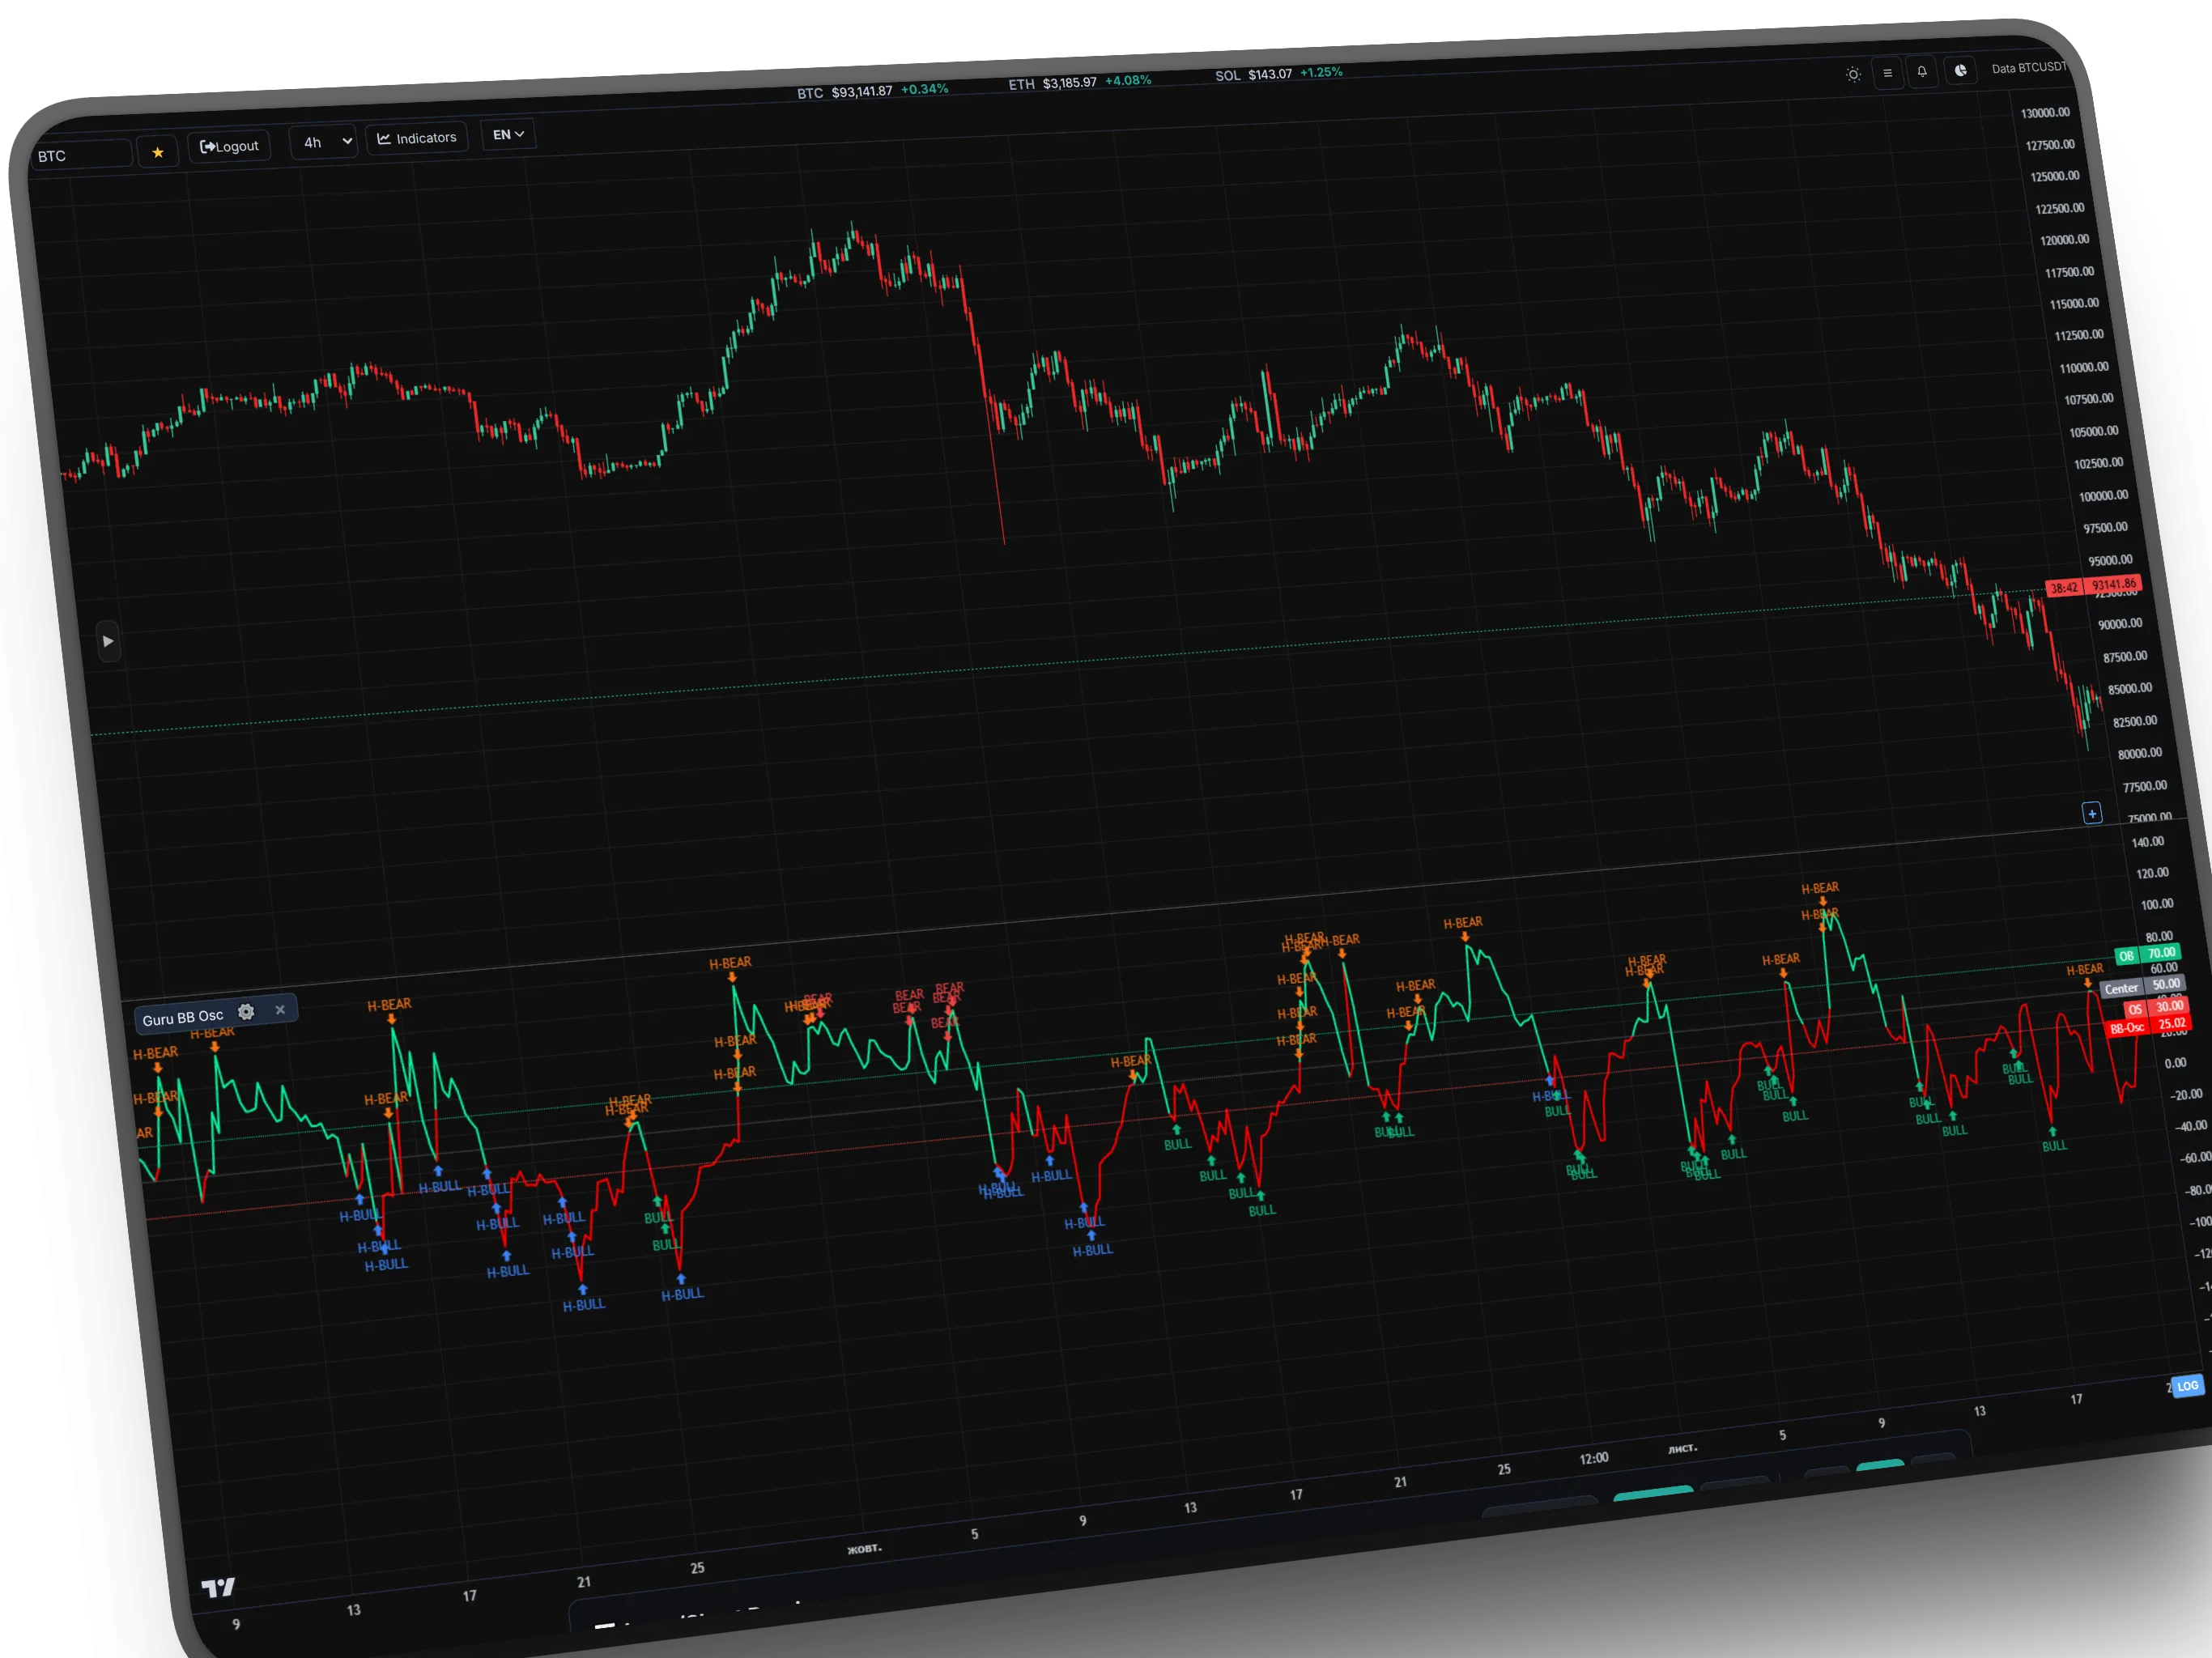The image size is (2212, 1658).
Task: Open alerts with the bell icon
Action: [x=1921, y=72]
